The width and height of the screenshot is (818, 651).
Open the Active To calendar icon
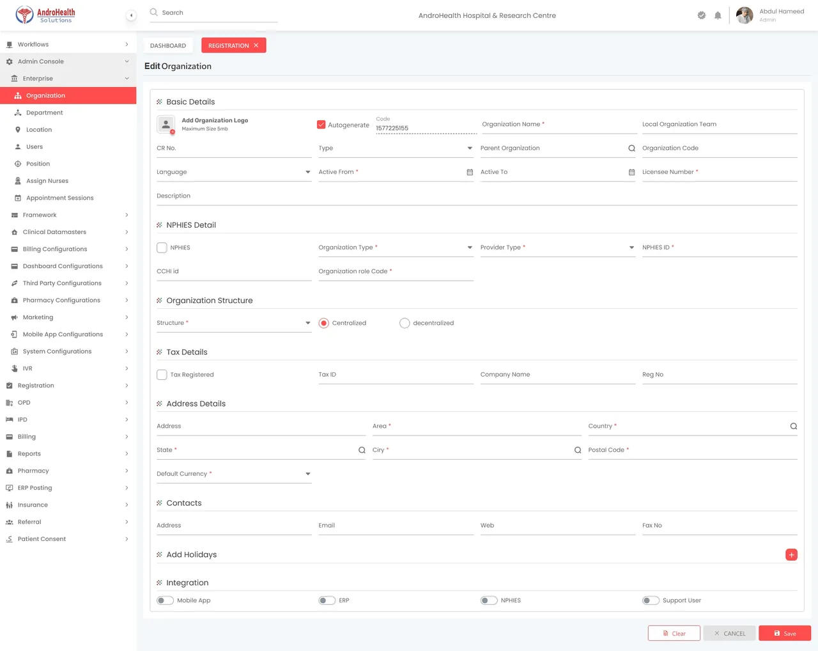(631, 172)
